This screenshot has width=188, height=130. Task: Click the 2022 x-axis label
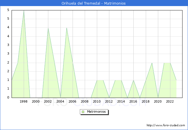(170, 101)
